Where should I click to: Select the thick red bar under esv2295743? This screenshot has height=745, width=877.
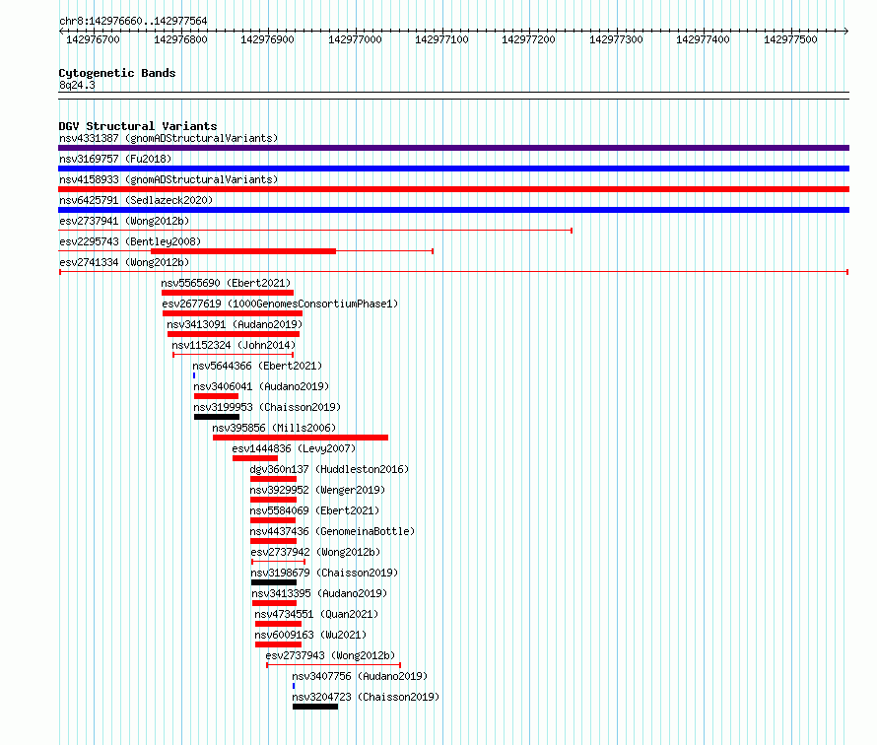tap(243, 251)
